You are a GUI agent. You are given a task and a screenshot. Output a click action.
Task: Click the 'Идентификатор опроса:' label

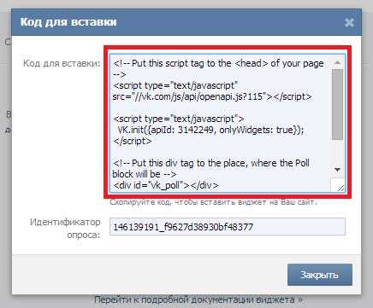66,229
